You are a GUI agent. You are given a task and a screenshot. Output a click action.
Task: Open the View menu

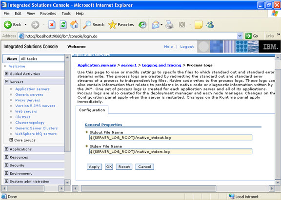click(x=31, y=14)
